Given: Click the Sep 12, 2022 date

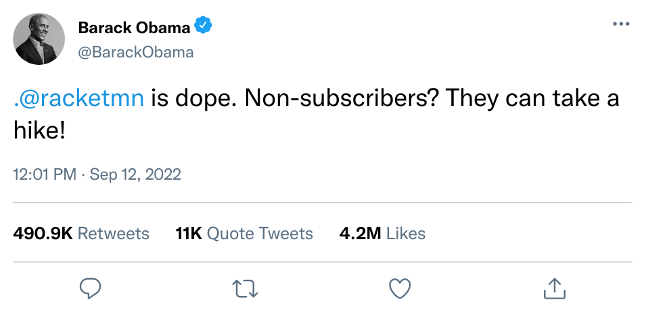Looking at the screenshot, I should click(x=135, y=174).
